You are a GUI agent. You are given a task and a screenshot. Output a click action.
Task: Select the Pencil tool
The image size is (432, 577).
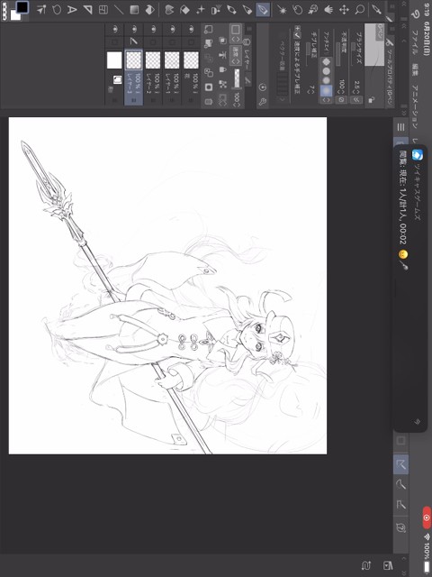point(247,10)
